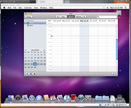This screenshot has width=131, height=108.
Task: Launch Safari from the Dock
Action: point(32,98)
